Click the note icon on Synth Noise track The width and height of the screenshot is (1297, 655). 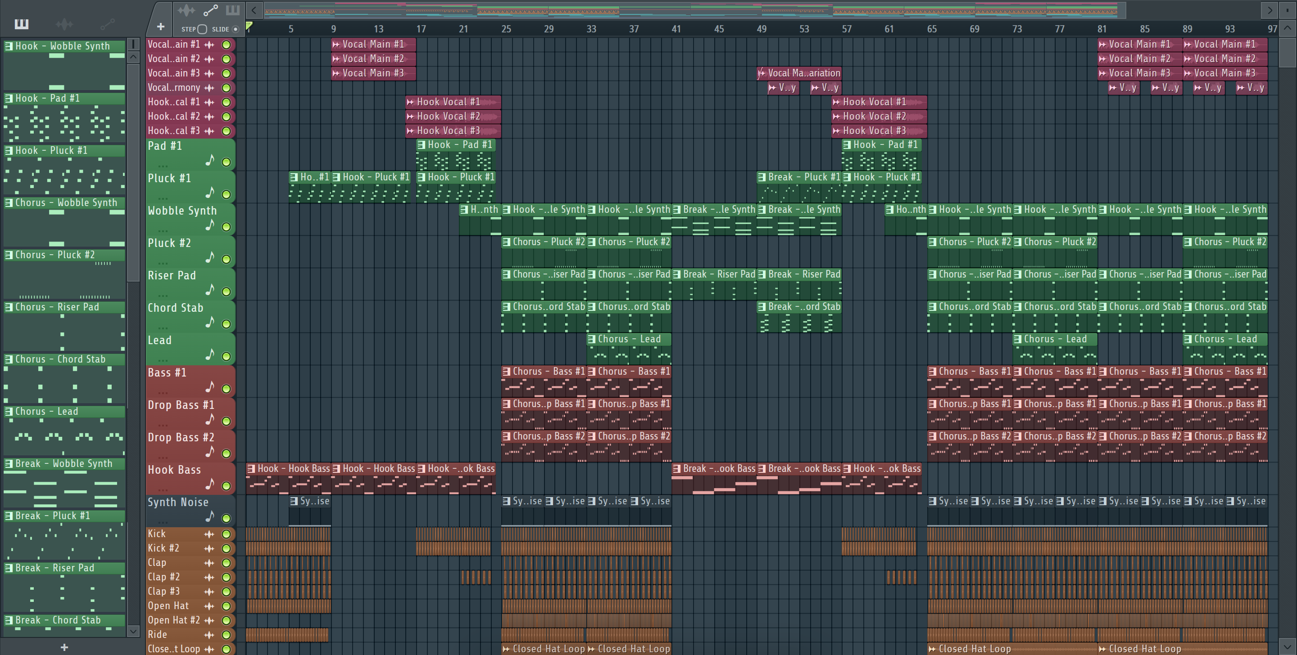[210, 516]
